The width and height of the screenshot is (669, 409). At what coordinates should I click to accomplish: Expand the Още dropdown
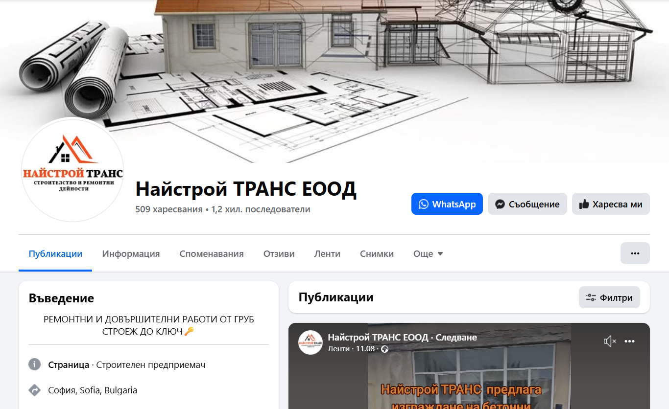point(428,254)
